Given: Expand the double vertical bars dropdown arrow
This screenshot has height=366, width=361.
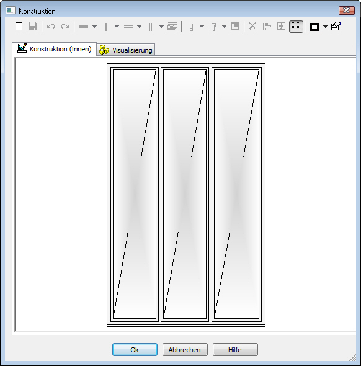Looking at the screenshot, I should click(161, 27).
